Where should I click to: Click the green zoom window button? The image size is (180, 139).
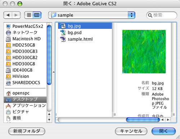[x=20, y=4]
